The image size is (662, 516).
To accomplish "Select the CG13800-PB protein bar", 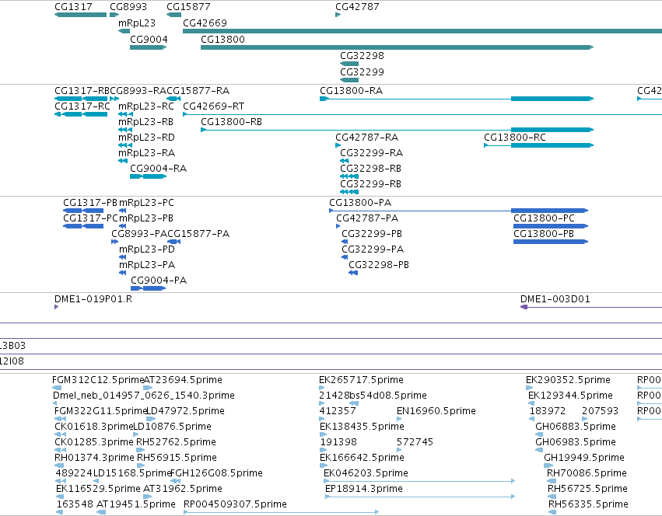I will tap(551, 242).
